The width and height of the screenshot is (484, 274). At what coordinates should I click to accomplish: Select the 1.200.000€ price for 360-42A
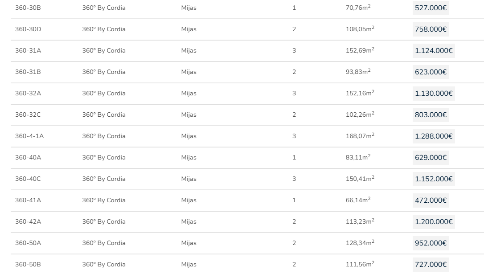tap(433, 222)
